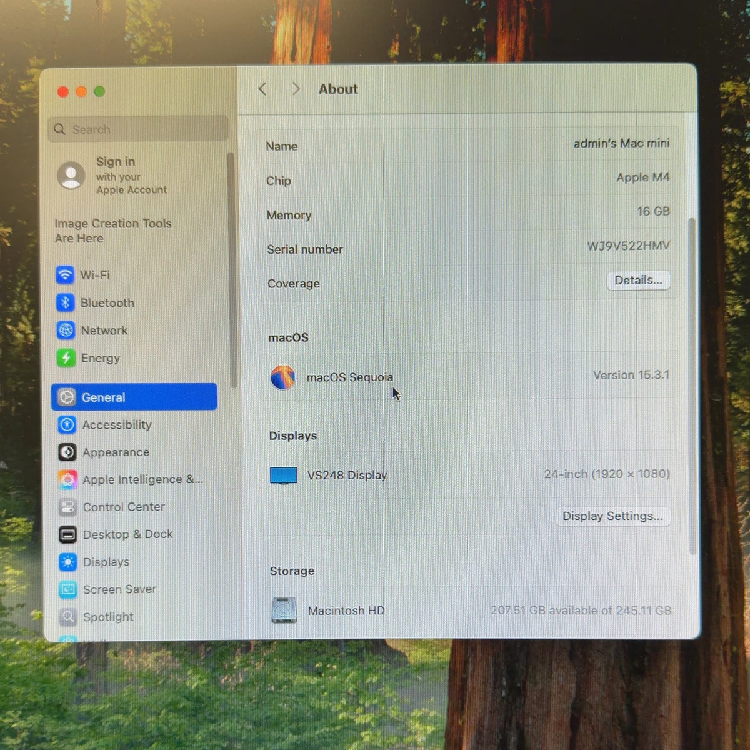The height and width of the screenshot is (750, 750).
Task: Click the Apple M4 chip value
Action: pos(642,177)
